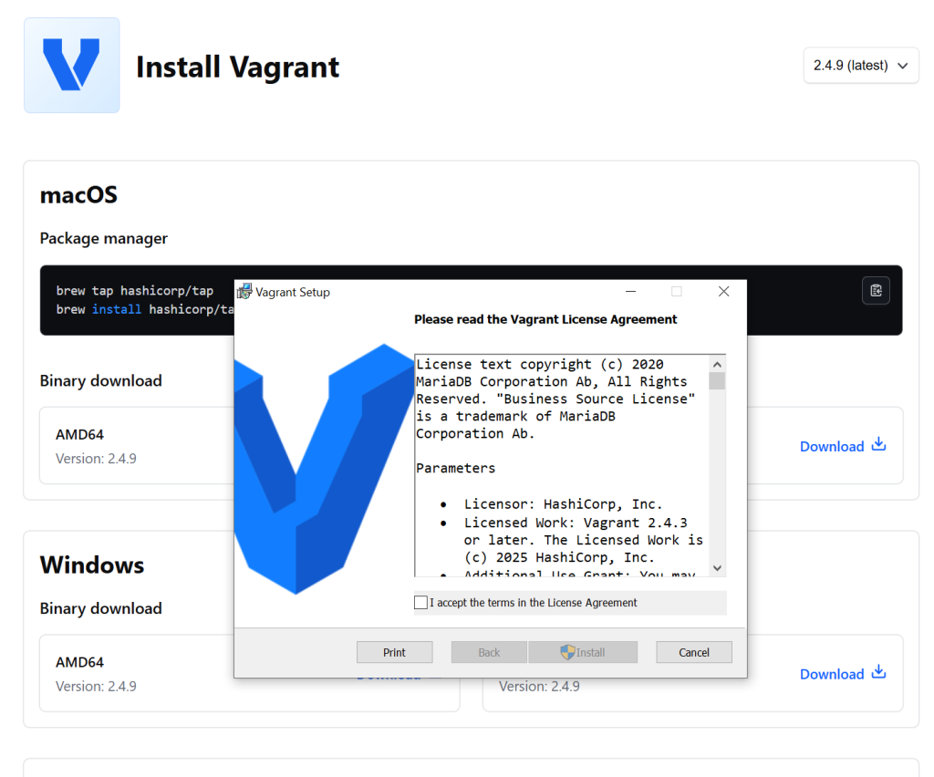Screen dimensions: 934x777
Task: Minimize the Vagrant Setup window
Action: [630, 292]
